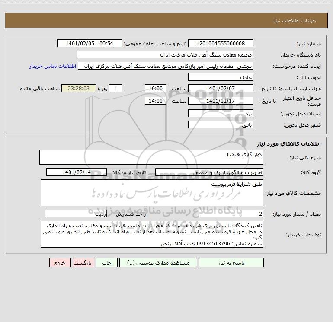This screenshot has width=333, height=322.
Task: Click response deadline time 10:00
Action: 155,88
